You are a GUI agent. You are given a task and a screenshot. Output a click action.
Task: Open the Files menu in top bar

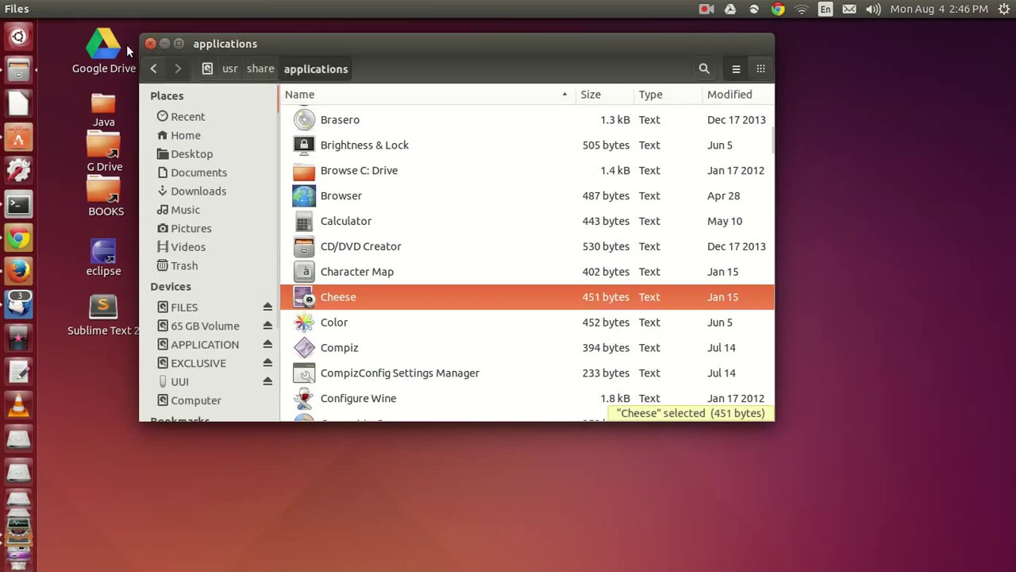[x=17, y=9]
